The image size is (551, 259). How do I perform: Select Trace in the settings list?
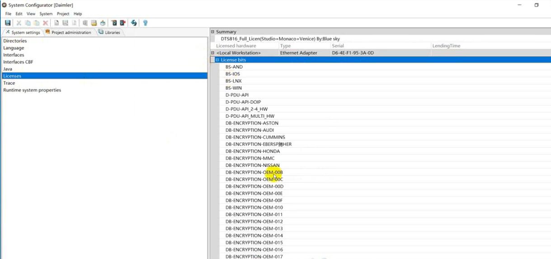point(104,83)
